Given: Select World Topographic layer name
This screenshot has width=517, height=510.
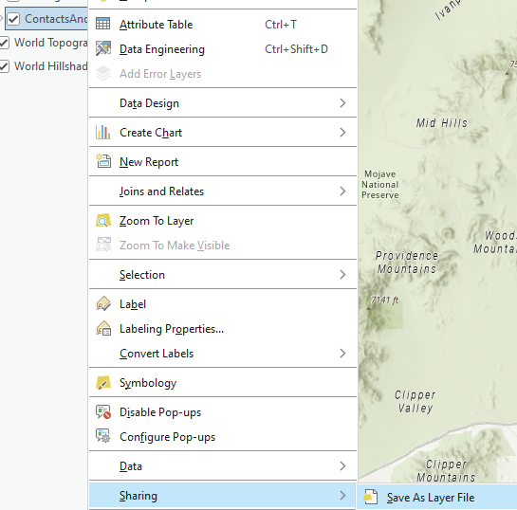Looking at the screenshot, I should [51, 43].
